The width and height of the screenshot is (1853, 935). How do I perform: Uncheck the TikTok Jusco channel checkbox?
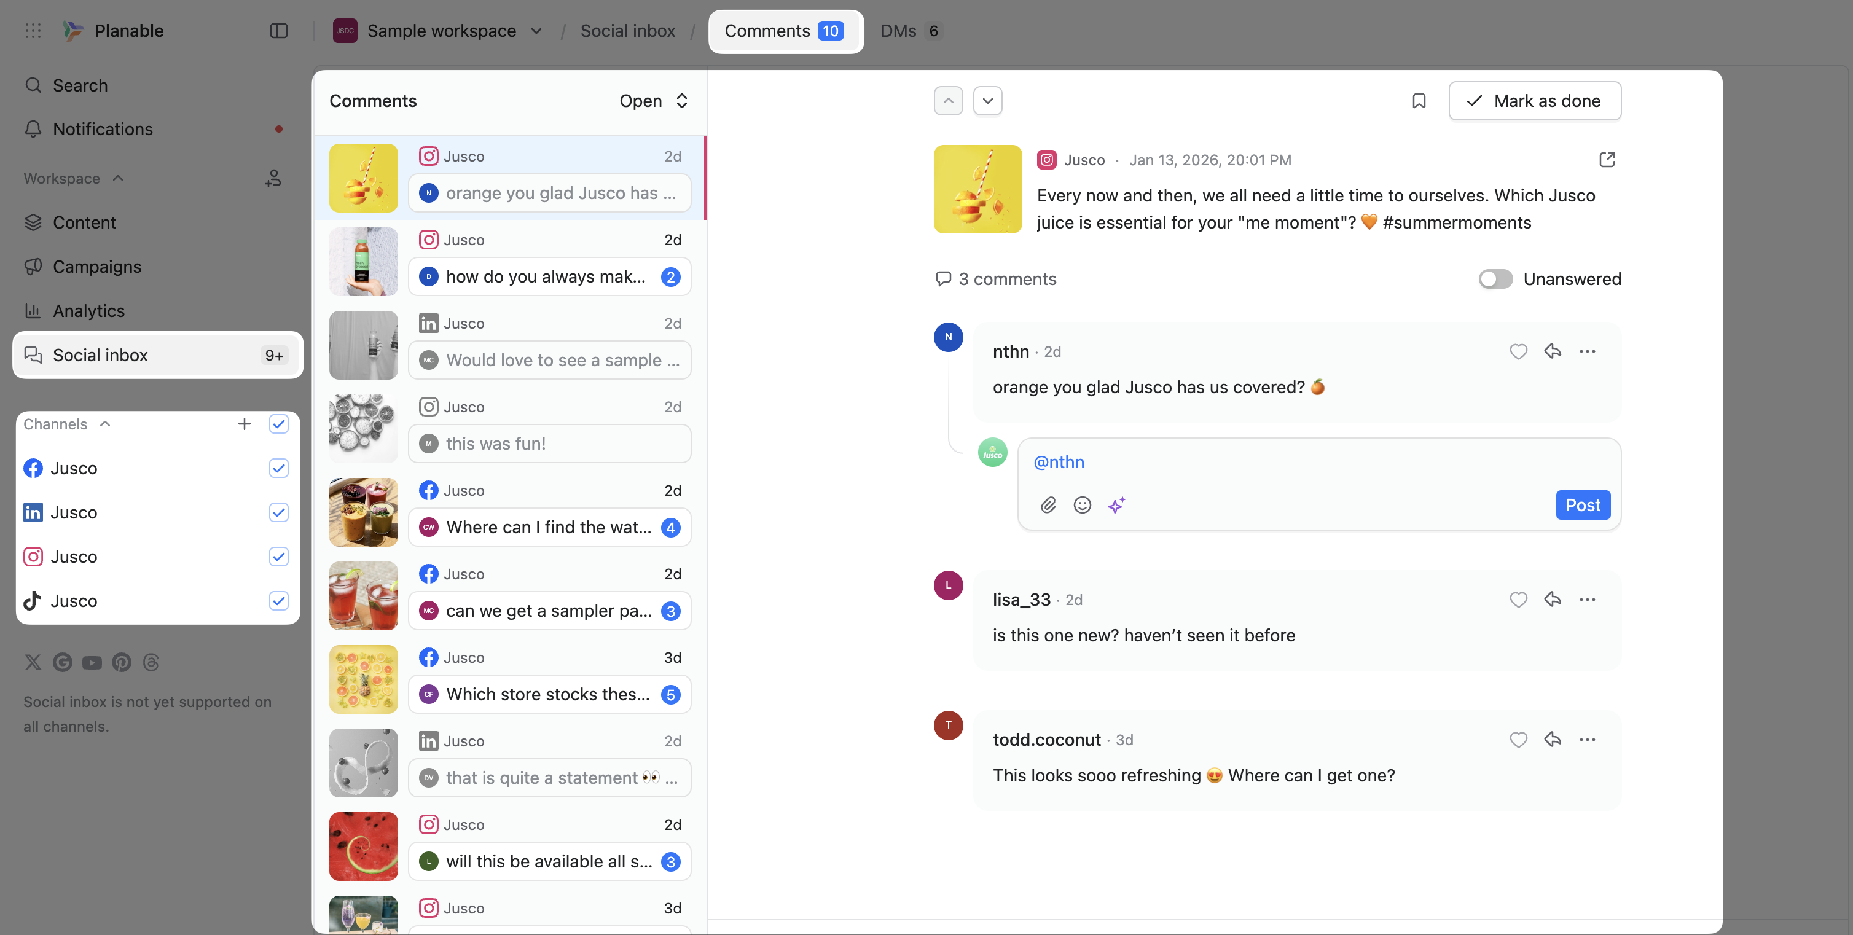278,601
